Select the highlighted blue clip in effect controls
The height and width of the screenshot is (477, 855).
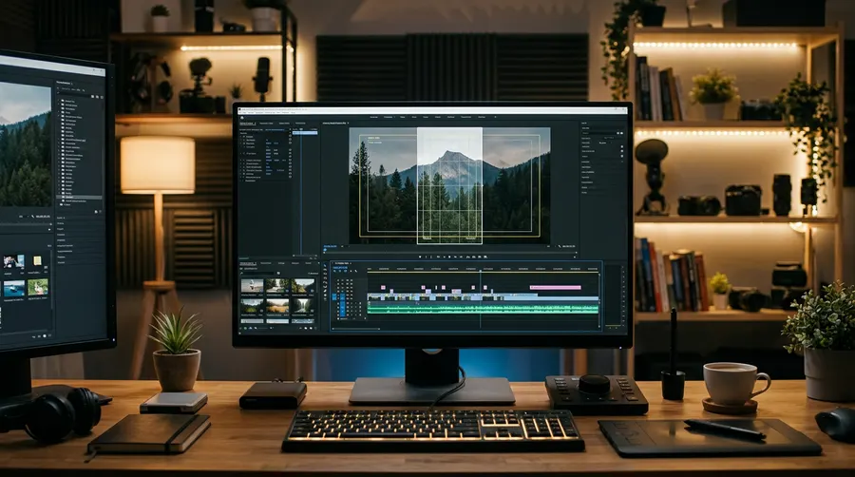pyautogui.click(x=305, y=133)
